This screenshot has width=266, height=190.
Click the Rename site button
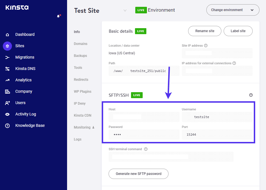coord(205,31)
